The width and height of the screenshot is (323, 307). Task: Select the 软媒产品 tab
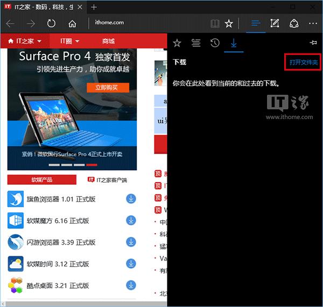42,180
